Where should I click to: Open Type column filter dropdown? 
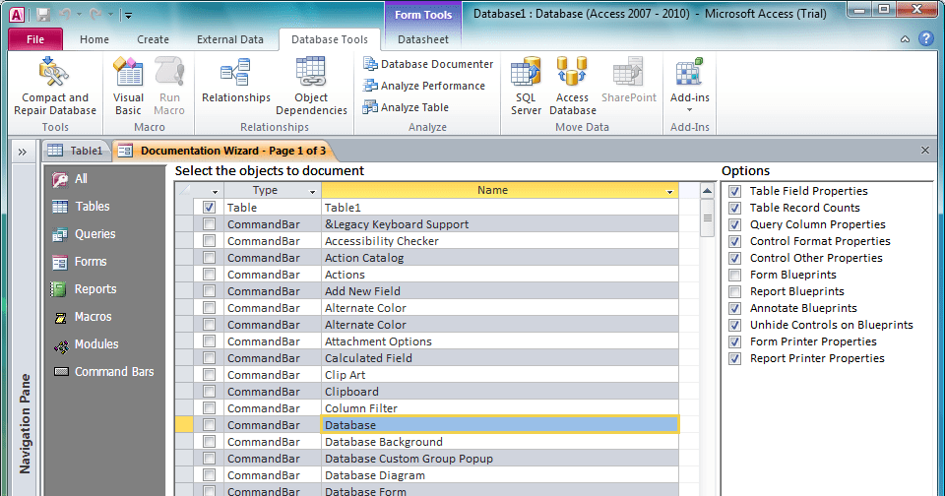click(312, 192)
